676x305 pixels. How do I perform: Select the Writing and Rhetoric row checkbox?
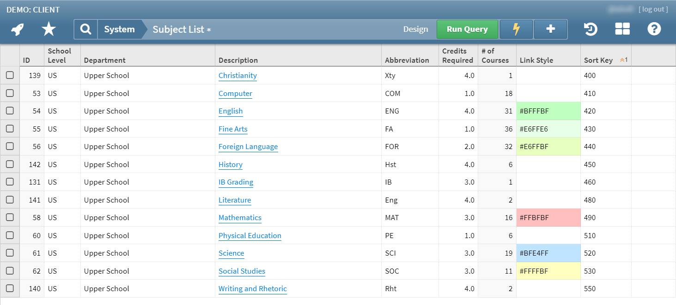click(10, 288)
